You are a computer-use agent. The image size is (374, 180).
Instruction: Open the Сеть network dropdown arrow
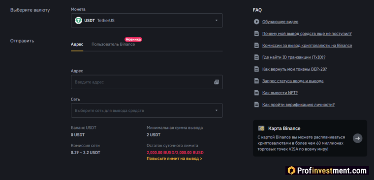coord(217,110)
